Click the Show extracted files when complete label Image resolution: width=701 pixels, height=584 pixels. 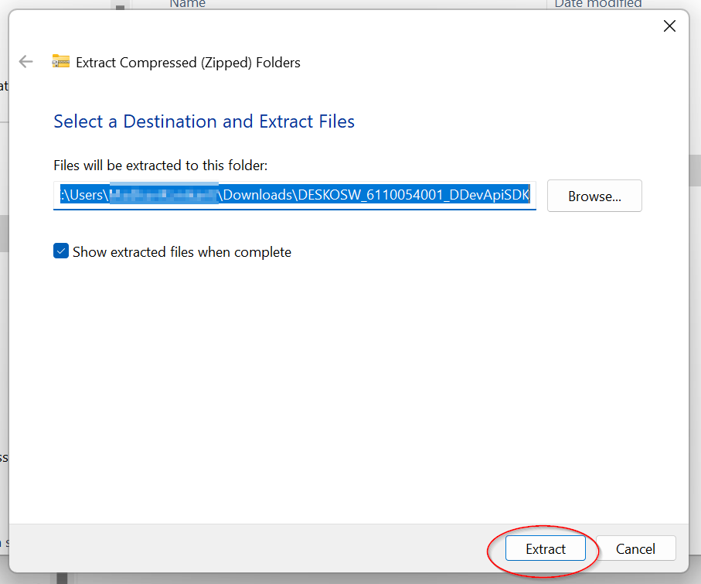pyautogui.click(x=182, y=251)
